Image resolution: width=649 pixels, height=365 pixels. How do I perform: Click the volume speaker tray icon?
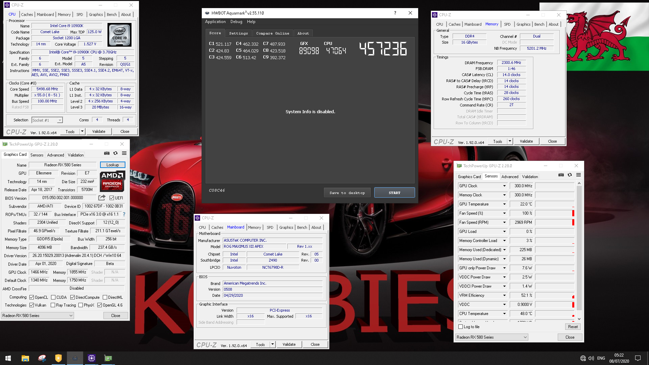[x=591, y=358]
